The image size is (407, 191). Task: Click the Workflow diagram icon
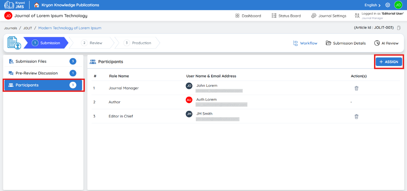296,43
